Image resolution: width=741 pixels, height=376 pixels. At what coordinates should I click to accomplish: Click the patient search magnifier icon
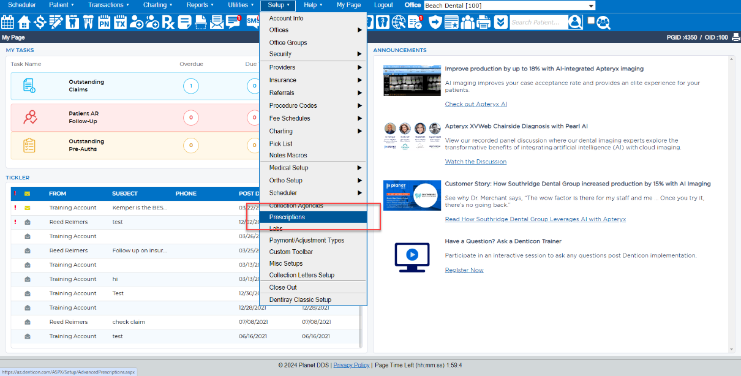[x=575, y=22]
